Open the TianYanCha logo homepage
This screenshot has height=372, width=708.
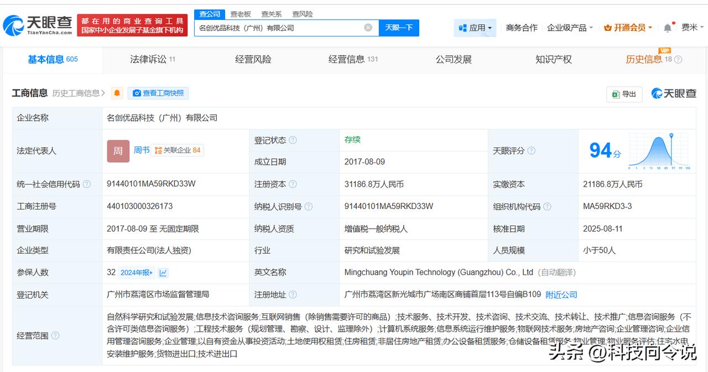[x=38, y=25]
